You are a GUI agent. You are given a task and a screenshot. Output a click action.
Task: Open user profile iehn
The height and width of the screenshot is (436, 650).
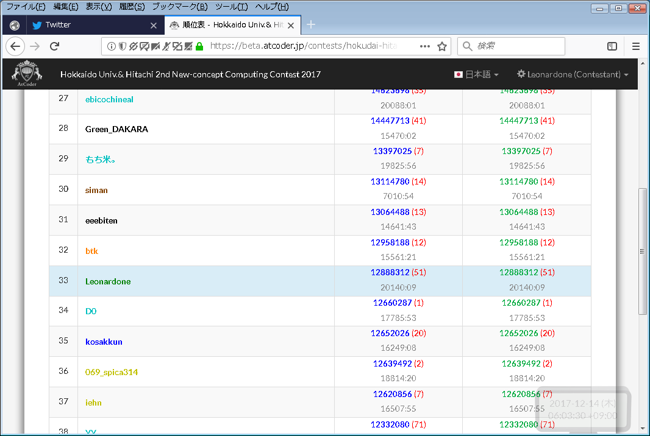[x=93, y=403]
